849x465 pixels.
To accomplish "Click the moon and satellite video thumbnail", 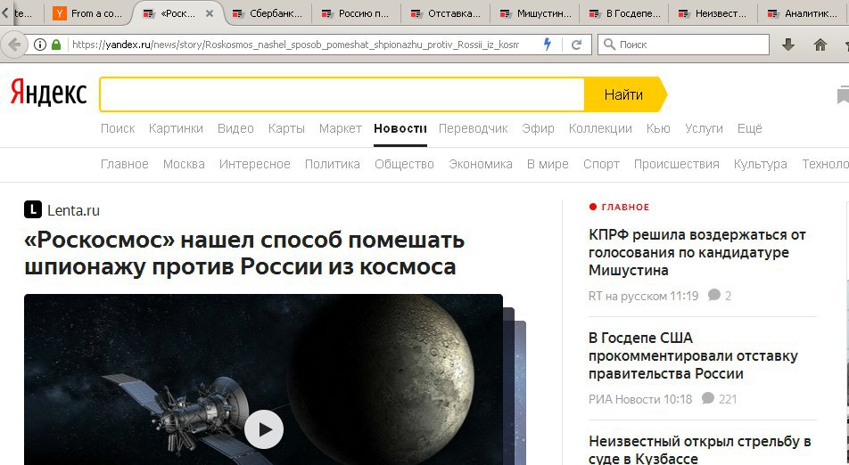I will tap(264, 379).
